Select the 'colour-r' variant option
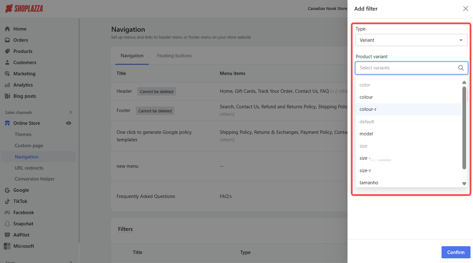The width and height of the screenshot is (473, 263). (408, 109)
